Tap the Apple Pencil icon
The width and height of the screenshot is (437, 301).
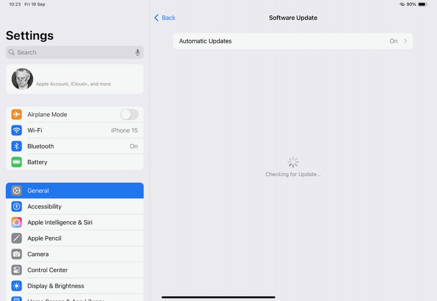(17, 238)
